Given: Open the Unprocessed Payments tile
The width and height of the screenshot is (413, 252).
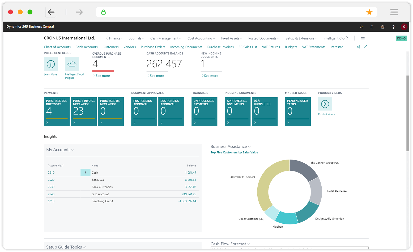Looking at the screenshot, I should pyautogui.click(x=205, y=112).
